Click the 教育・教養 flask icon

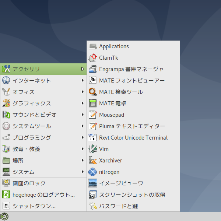[6, 149]
